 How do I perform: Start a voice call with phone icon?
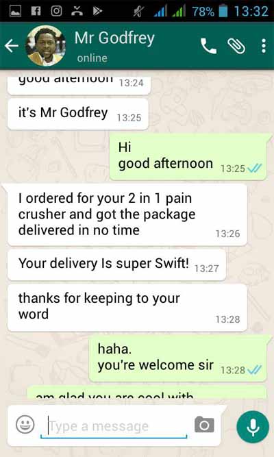208,46
